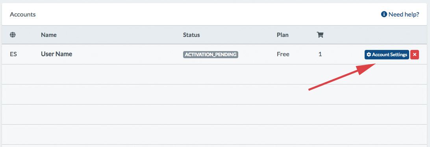Open Account Settings for User Name
This screenshot has width=430, height=147.
(x=387, y=55)
